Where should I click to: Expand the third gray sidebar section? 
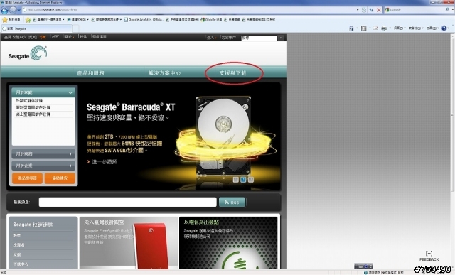coord(43,166)
